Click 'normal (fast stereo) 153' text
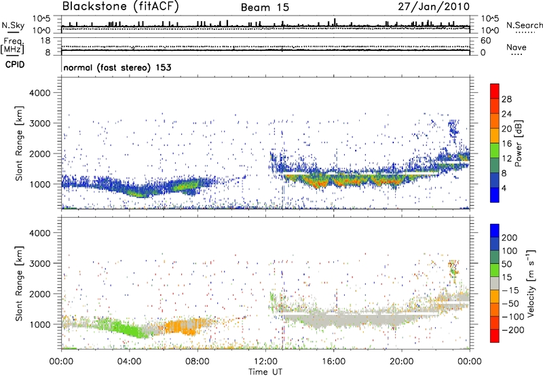Screen dimensions: 543x376 (x=117, y=68)
